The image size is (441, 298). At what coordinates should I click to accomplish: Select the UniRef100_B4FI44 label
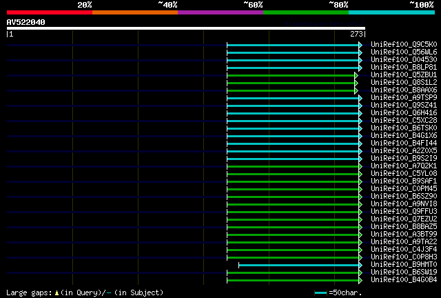(x=404, y=143)
